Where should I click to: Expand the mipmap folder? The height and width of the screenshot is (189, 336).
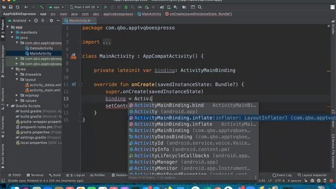tap(17, 95)
